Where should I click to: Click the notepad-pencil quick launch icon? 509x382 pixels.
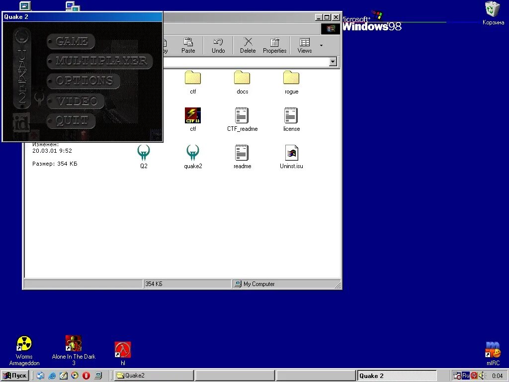pyautogui.click(x=63, y=376)
